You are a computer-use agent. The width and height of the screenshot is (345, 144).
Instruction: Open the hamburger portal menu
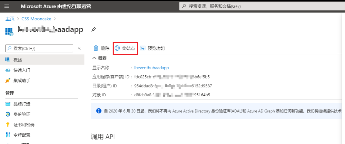[7, 6]
